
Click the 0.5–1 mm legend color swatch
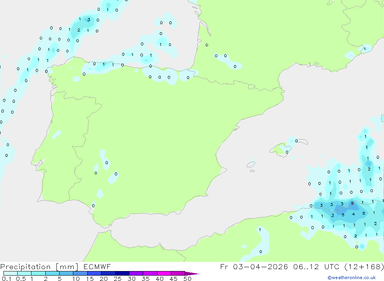25,273
